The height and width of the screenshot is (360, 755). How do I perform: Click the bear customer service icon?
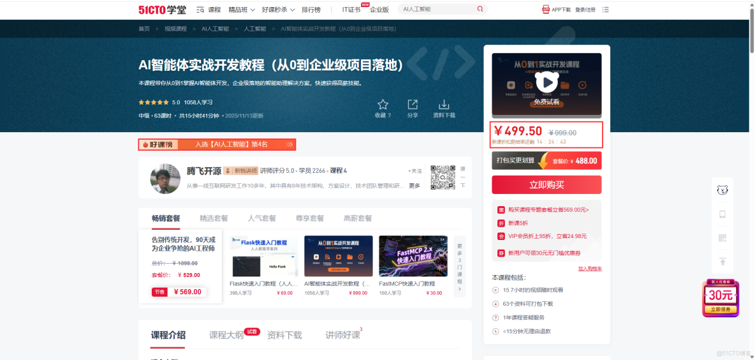(x=722, y=190)
